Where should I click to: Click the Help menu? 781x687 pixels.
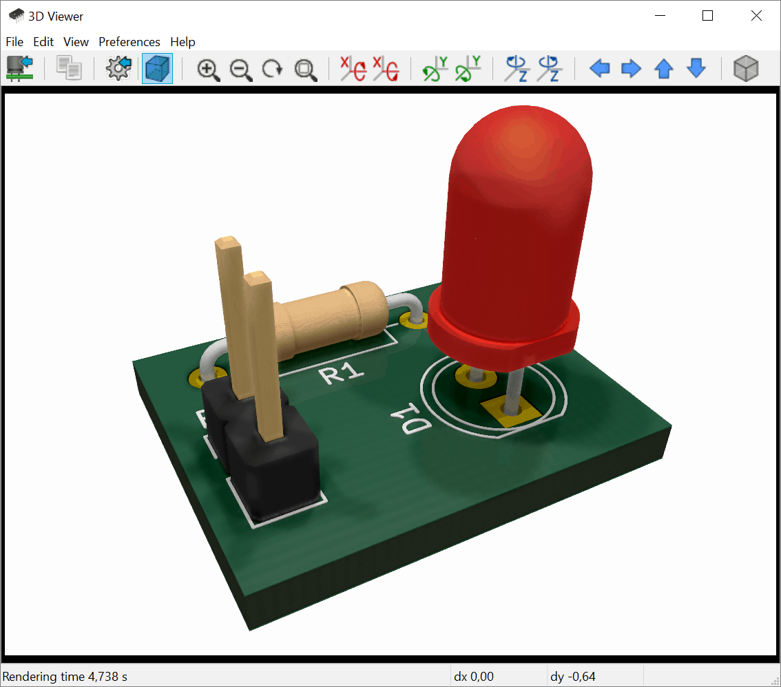coord(183,42)
